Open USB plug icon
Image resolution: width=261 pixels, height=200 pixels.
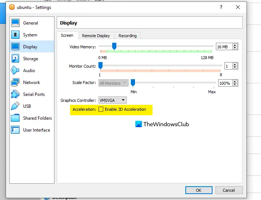coord(15,106)
